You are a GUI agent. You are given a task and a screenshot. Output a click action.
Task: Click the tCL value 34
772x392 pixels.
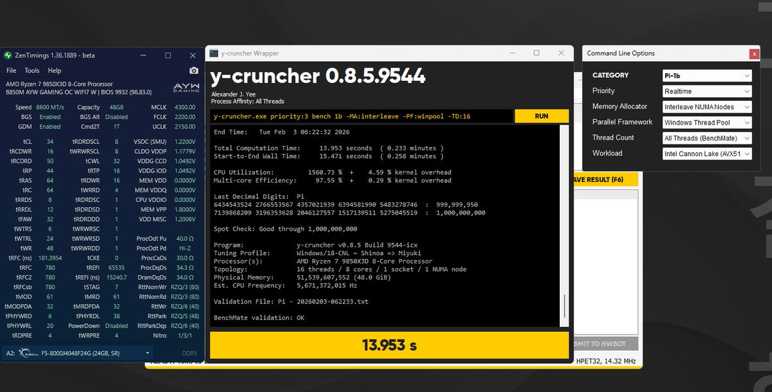pyautogui.click(x=50, y=141)
